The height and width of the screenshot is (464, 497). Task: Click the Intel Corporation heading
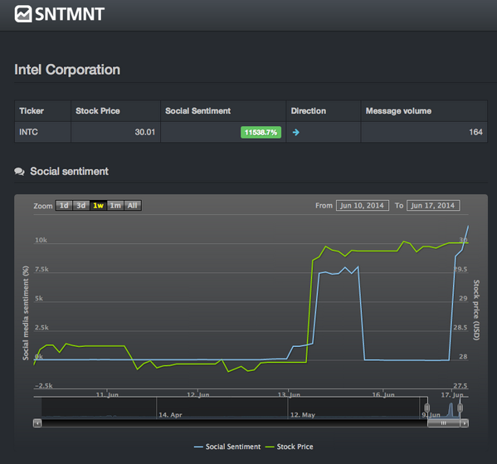click(67, 70)
